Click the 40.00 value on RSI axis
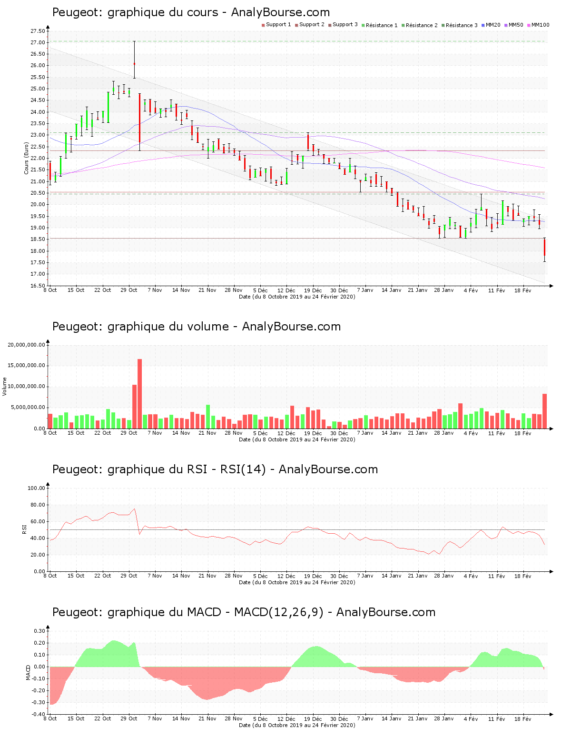This screenshot has width=571, height=738. pos(38,539)
